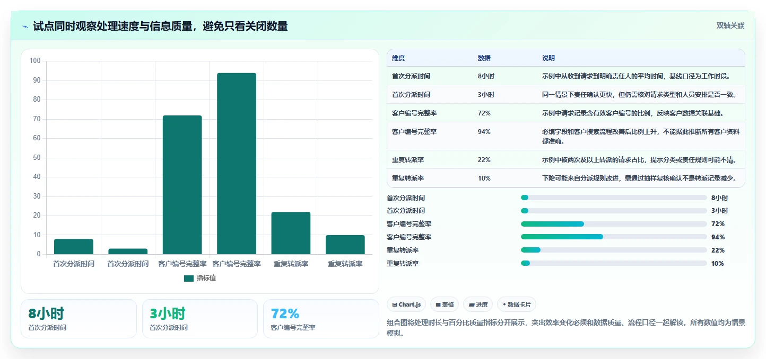Click the 首次分派时间 chart bar reaching 8
Viewport: 766px width, 359px height.
74,247
